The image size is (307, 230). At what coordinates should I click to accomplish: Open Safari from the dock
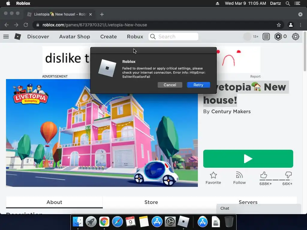pyautogui.click(x=117, y=222)
